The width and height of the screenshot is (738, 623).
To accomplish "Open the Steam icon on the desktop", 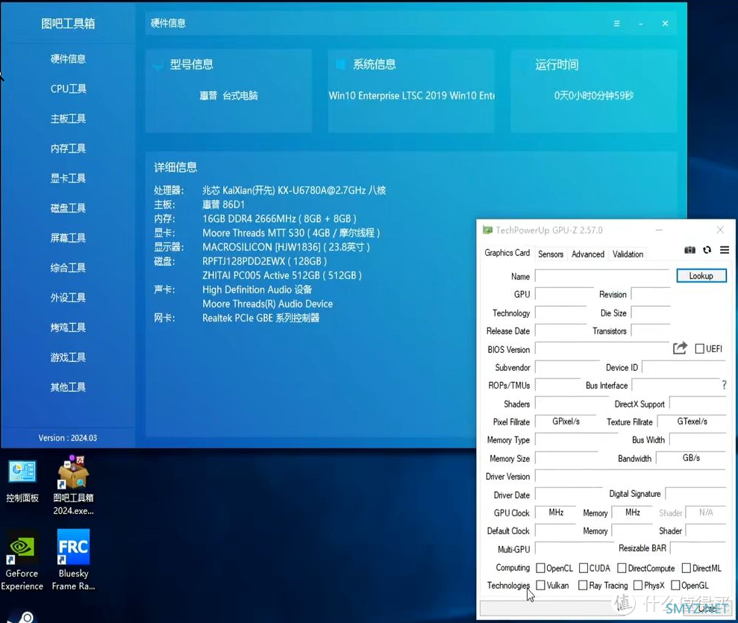I will (21, 616).
